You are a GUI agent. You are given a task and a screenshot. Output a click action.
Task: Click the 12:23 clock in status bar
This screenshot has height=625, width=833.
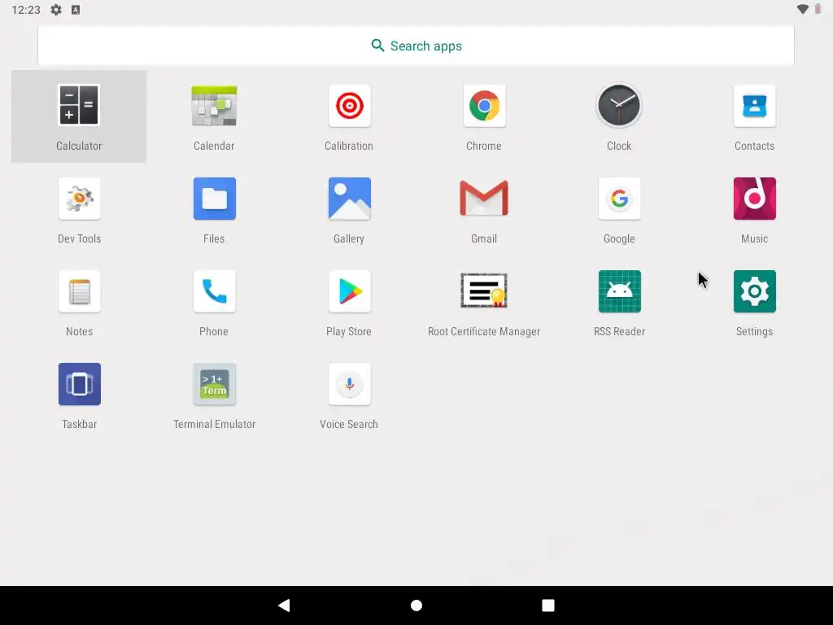tap(26, 10)
